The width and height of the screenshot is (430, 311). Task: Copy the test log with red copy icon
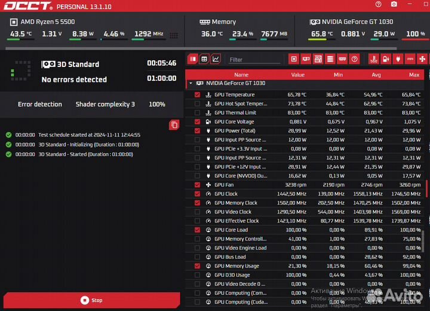click(x=174, y=124)
